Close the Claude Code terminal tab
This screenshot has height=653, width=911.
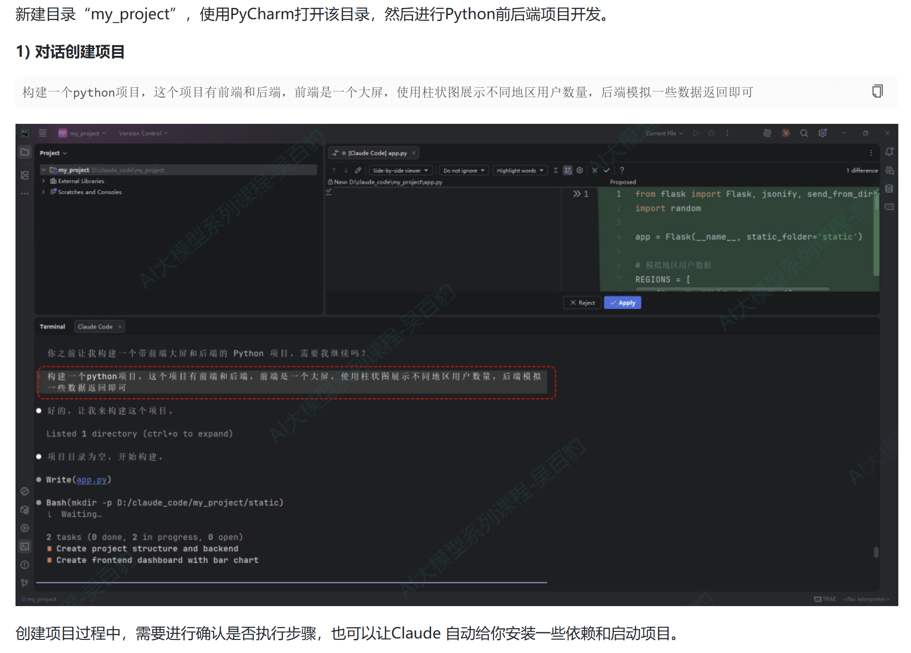[120, 326]
